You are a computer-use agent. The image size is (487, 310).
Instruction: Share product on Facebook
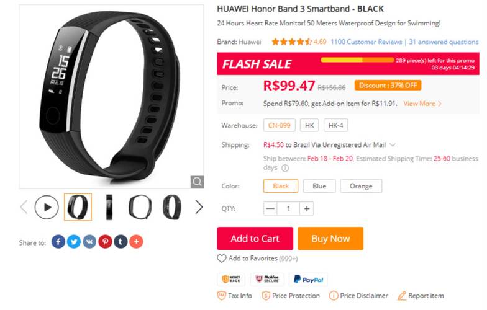pyautogui.click(x=58, y=242)
